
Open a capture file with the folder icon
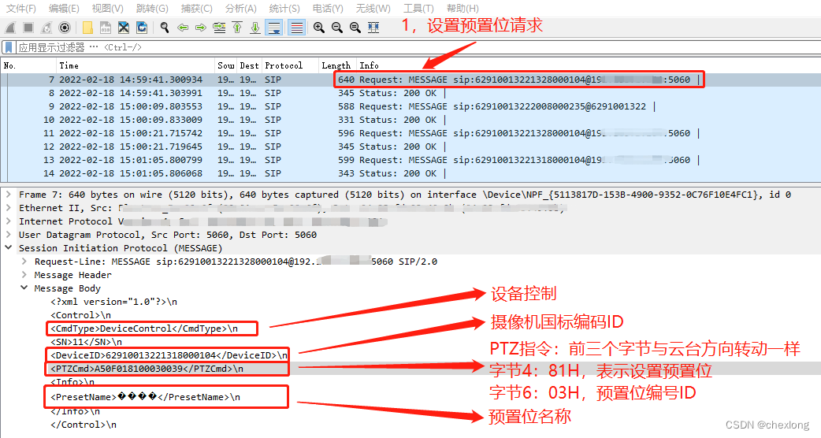coord(87,28)
